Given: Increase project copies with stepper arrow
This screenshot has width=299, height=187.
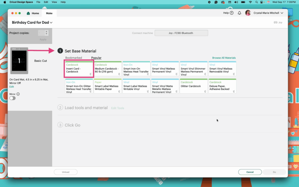Looking at the screenshot, I should (x=46, y=32).
